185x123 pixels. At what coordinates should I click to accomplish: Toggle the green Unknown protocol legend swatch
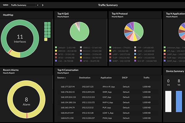tap(110, 47)
